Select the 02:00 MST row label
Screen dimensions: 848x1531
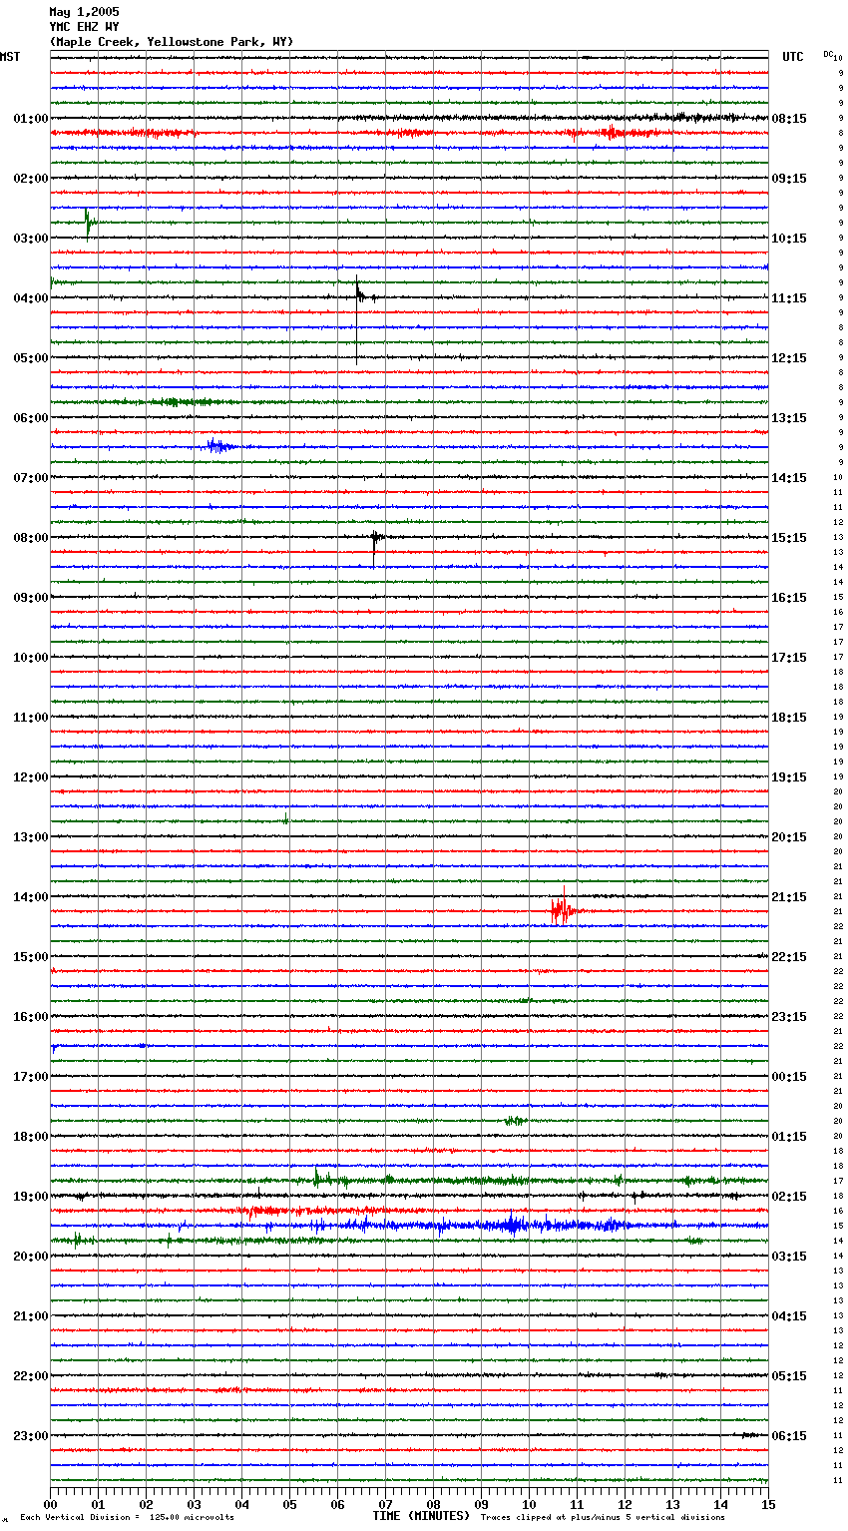31,179
